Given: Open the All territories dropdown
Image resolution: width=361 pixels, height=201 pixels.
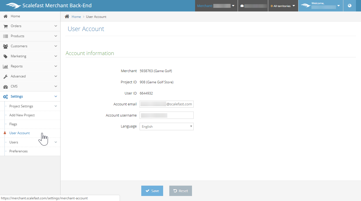Looking at the screenshot, I should [283, 6].
